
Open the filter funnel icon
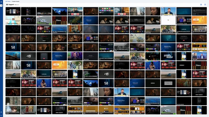[x=205, y=4]
